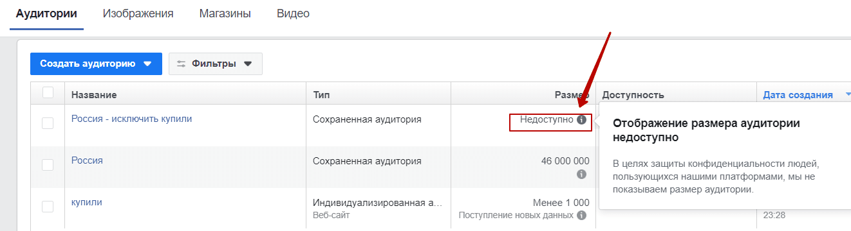The width and height of the screenshot is (851, 231).
Task: Switch to the Изображения tab
Action: tap(138, 13)
